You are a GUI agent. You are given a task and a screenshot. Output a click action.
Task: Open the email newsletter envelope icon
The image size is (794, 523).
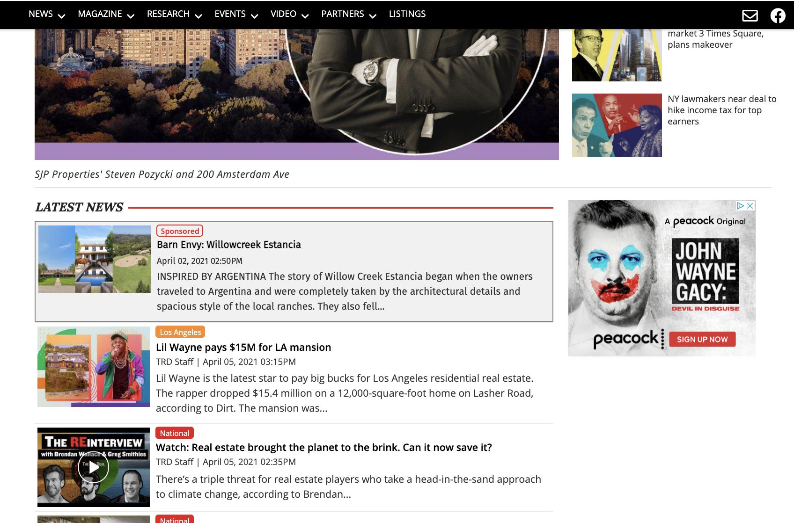tap(750, 15)
